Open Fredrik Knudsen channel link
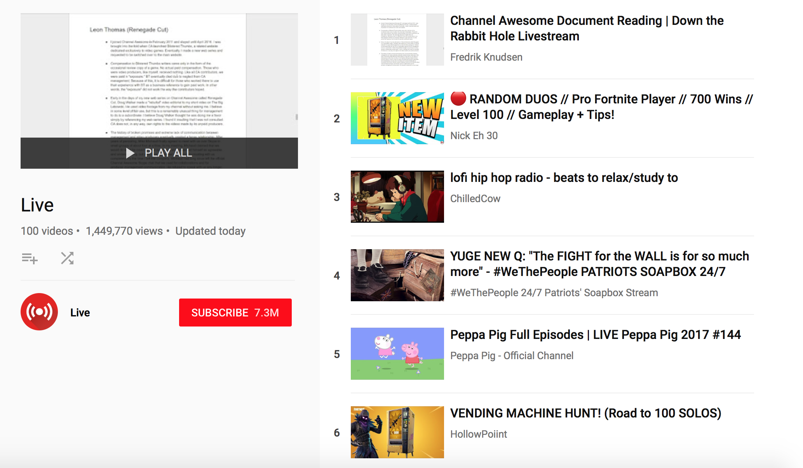Screen dimensions: 803x468 click(486, 57)
